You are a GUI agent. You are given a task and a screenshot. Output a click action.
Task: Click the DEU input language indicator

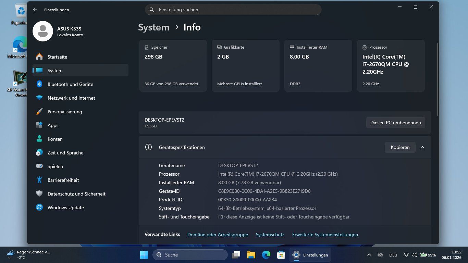click(393, 255)
